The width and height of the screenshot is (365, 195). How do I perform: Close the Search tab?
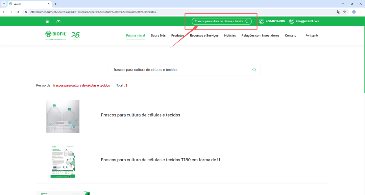pyautogui.click(x=49, y=4)
